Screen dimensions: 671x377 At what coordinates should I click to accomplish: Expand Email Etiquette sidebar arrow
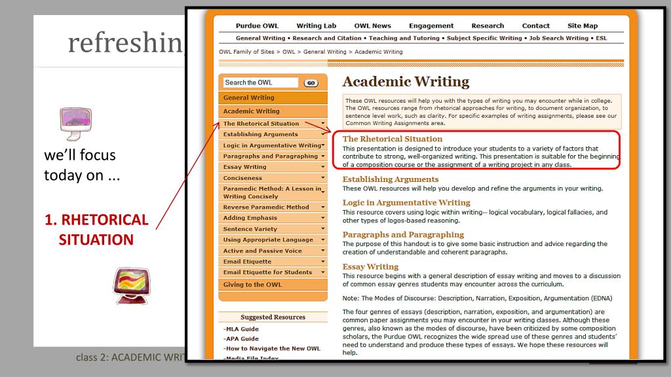[x=323, y=261]
